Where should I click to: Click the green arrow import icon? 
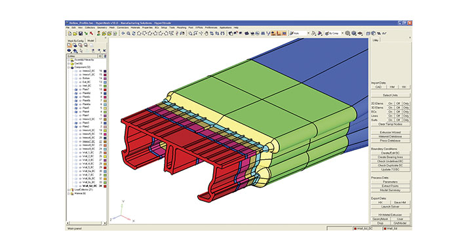click(86, 33)
